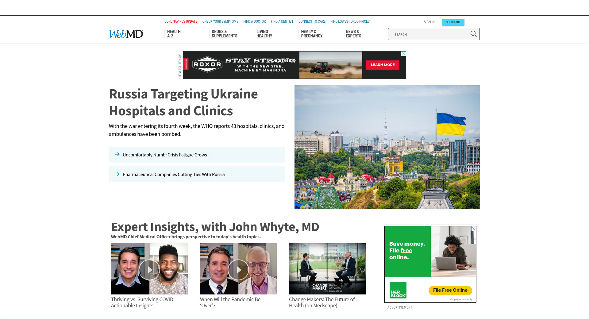Open the Drugs & Supplements menu
Viewport: 589px width, 319px height.
click(x=224, y=34)
